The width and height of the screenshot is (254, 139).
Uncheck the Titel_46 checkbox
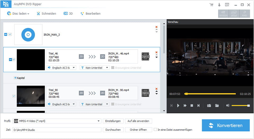(x=14, y=60)
